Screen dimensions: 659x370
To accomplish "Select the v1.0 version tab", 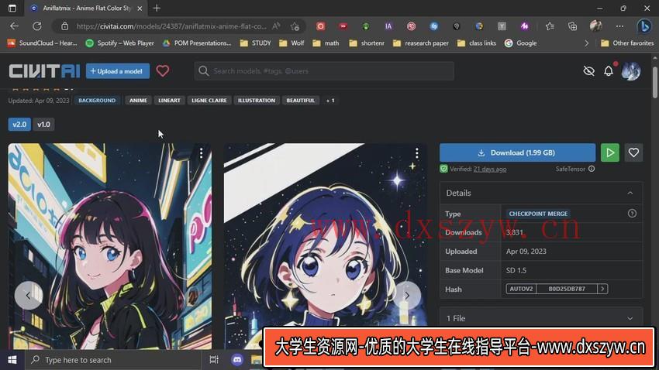I will [x=43, y=125].
